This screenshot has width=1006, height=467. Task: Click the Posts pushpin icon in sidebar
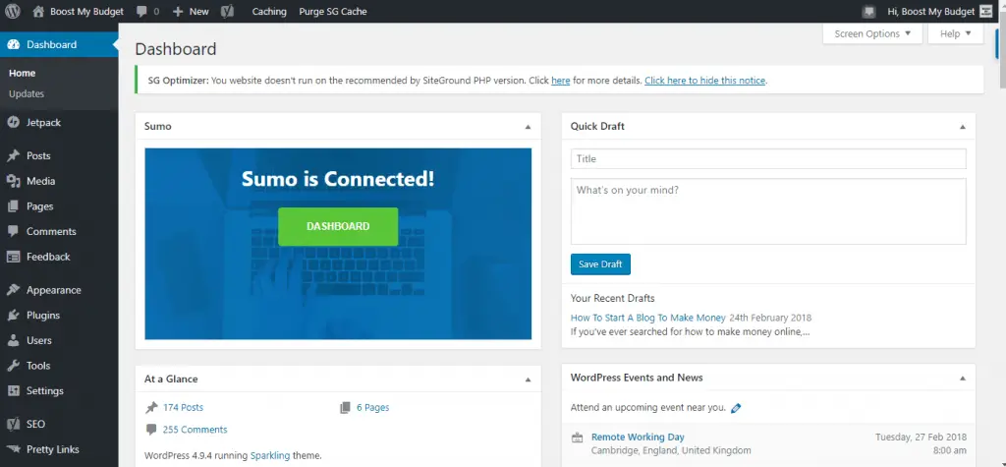14,155
